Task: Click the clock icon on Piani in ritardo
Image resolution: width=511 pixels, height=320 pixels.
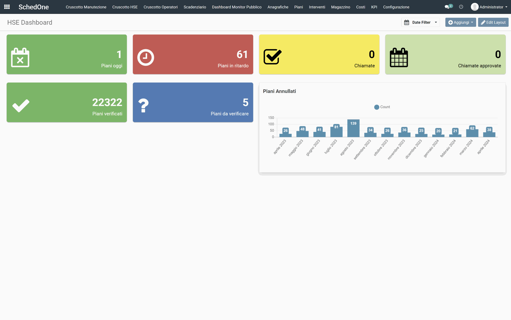Action: coord(146,57)
